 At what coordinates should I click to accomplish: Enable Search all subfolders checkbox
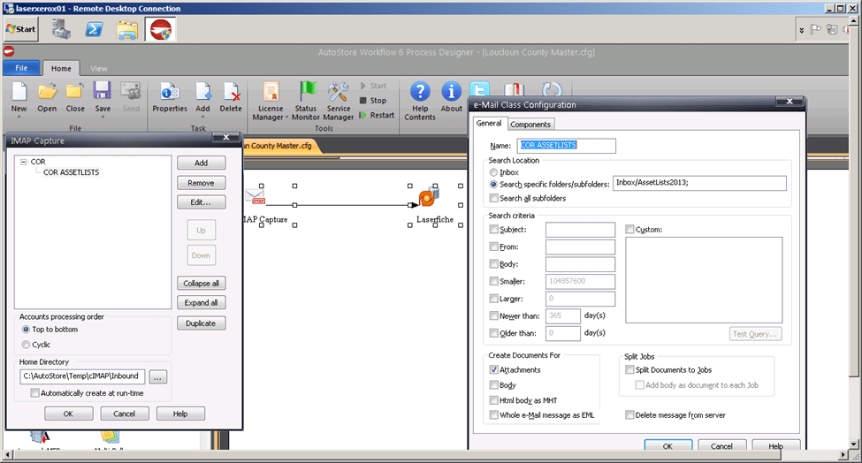pos(493,198)
